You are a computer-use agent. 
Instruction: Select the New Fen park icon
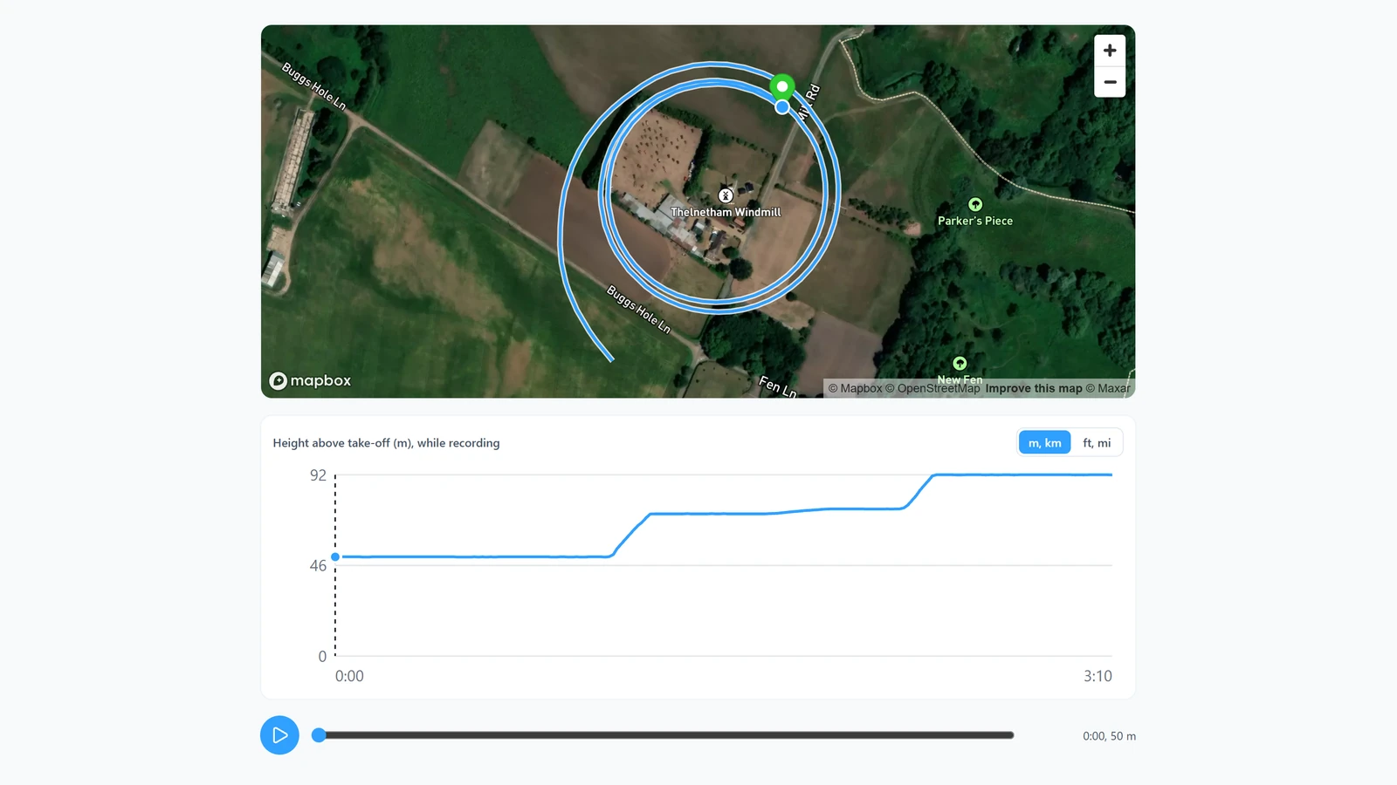[x=960, y=364]
